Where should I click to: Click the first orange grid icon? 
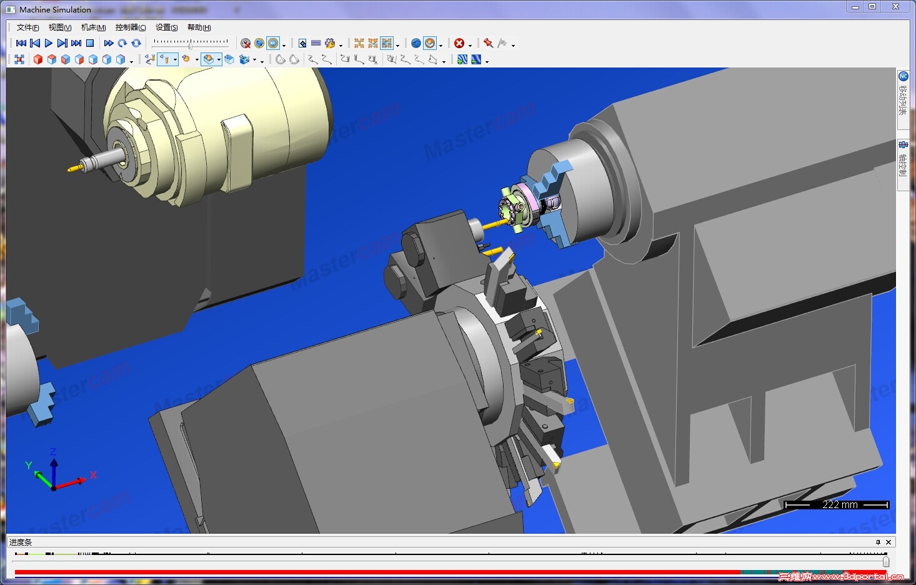(x=359, y=43)
